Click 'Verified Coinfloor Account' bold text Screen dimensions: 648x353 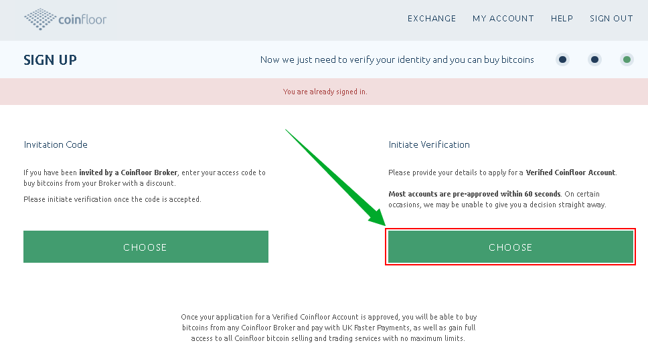(x=570, y=172)
